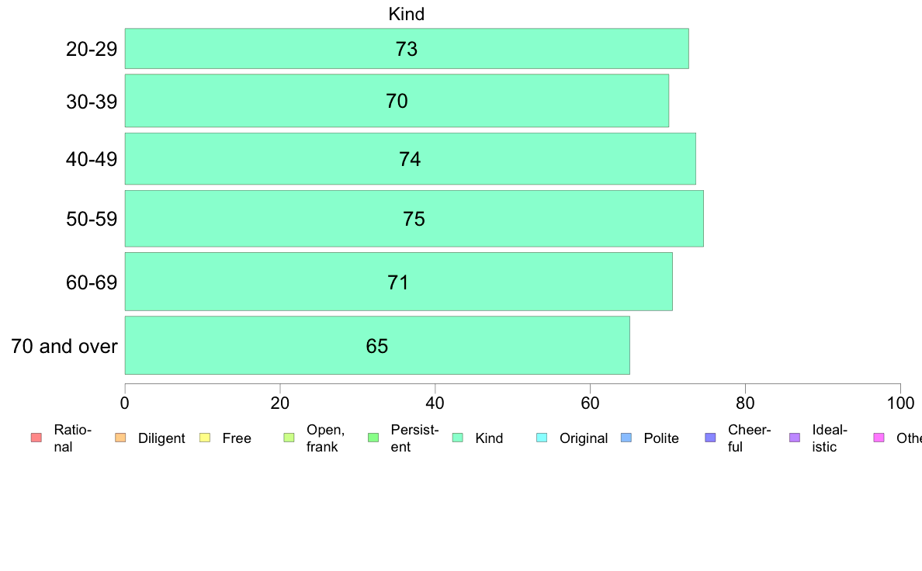The width and height of the screenshot is (922, 571).
Task: Click the 40-49 bar showing 74
Action: tap(411, 159)
